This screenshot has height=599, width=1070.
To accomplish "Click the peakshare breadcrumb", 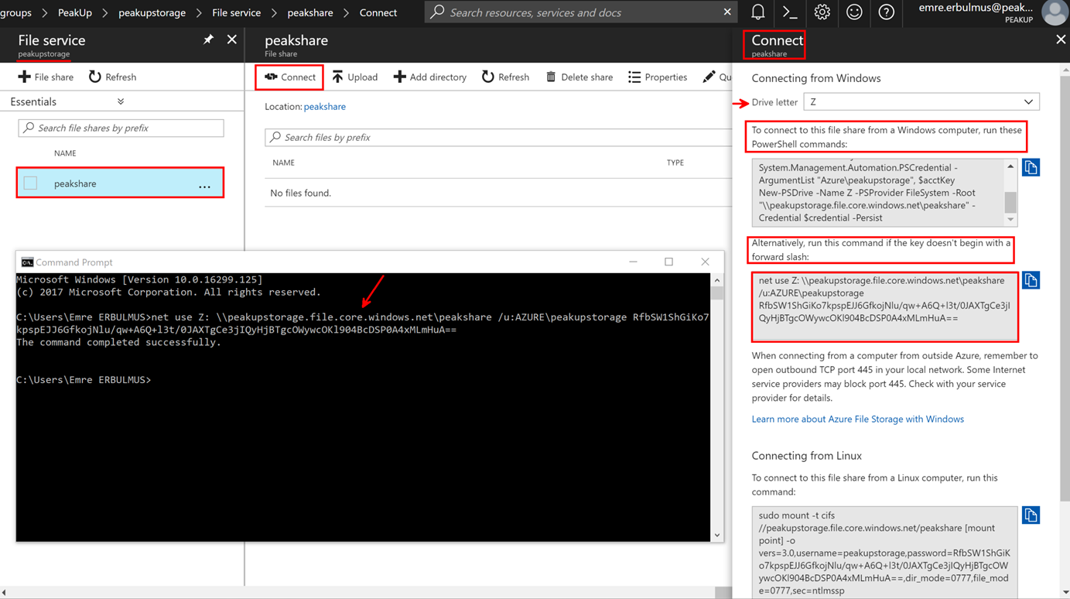I will [x=310, y=12].
